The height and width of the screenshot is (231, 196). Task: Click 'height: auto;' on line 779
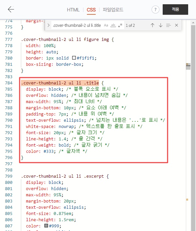tap(42, 52)
